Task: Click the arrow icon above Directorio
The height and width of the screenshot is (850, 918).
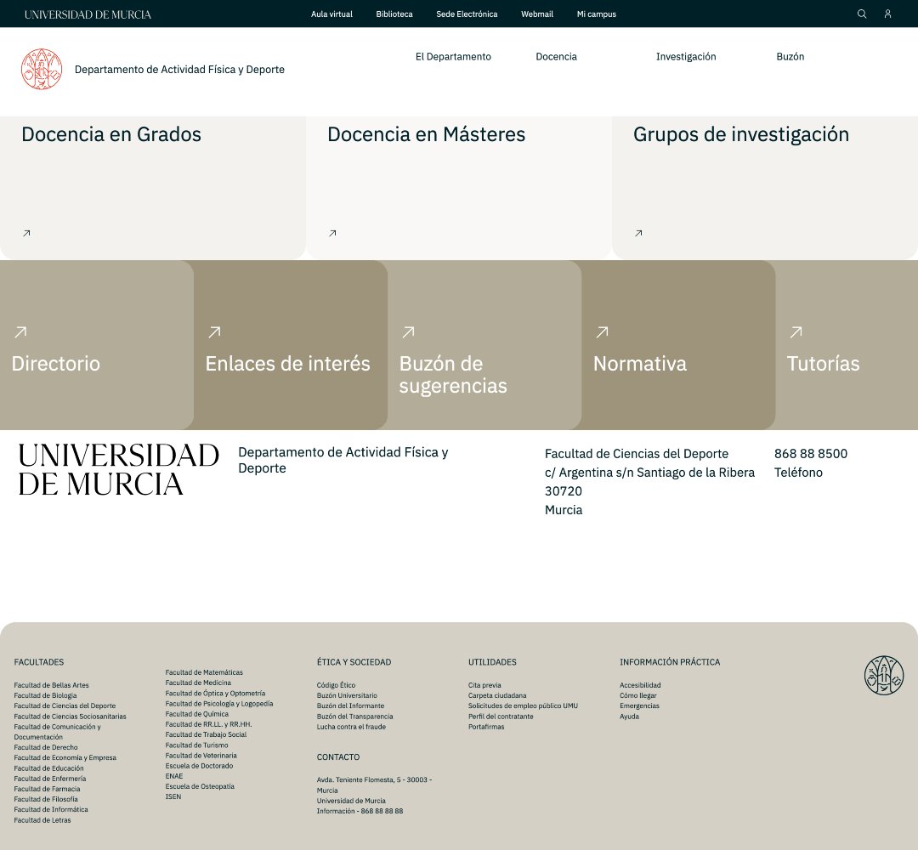Action: [x=20, y=331]
